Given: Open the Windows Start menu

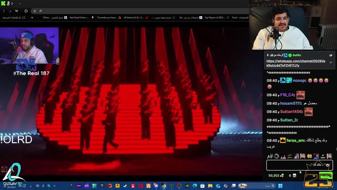Looking at the screenshot, I should [280, 186].
